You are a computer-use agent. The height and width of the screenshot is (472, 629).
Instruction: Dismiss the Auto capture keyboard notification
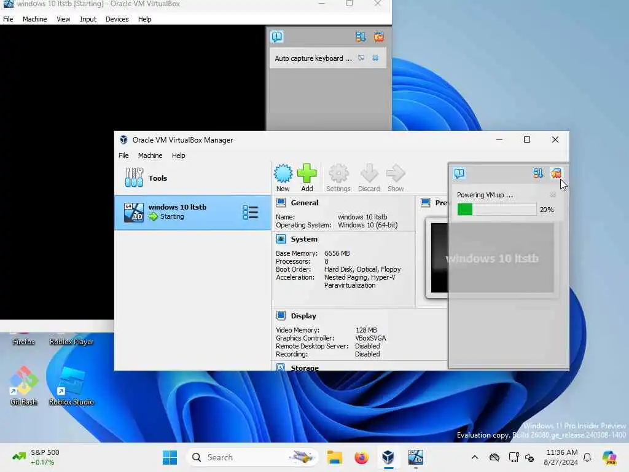pos(375,58)
